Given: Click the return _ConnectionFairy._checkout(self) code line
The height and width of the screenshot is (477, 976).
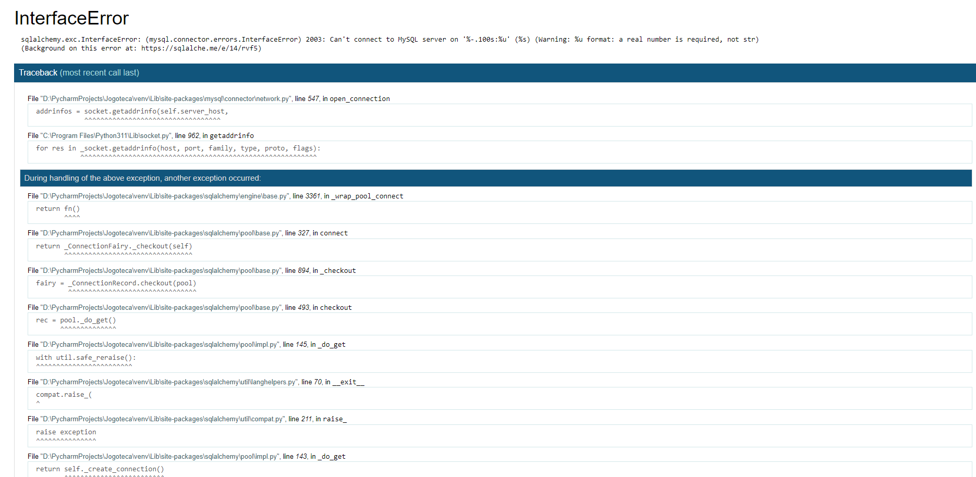Looking at the screenshot, I should click(499, 250).
